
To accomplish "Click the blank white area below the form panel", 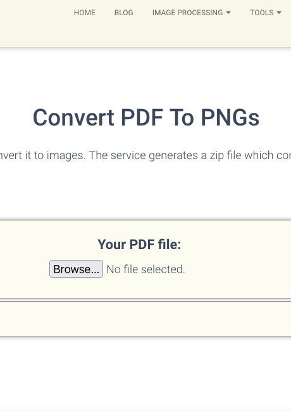I will [x=145, y=375].
